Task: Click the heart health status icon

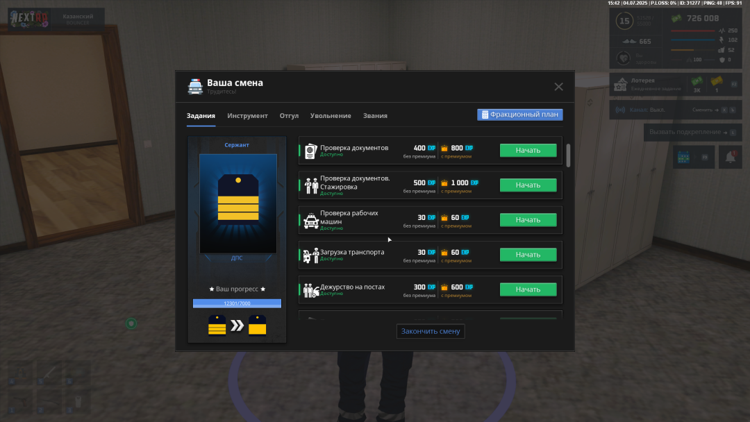Action: click(623, 58)
